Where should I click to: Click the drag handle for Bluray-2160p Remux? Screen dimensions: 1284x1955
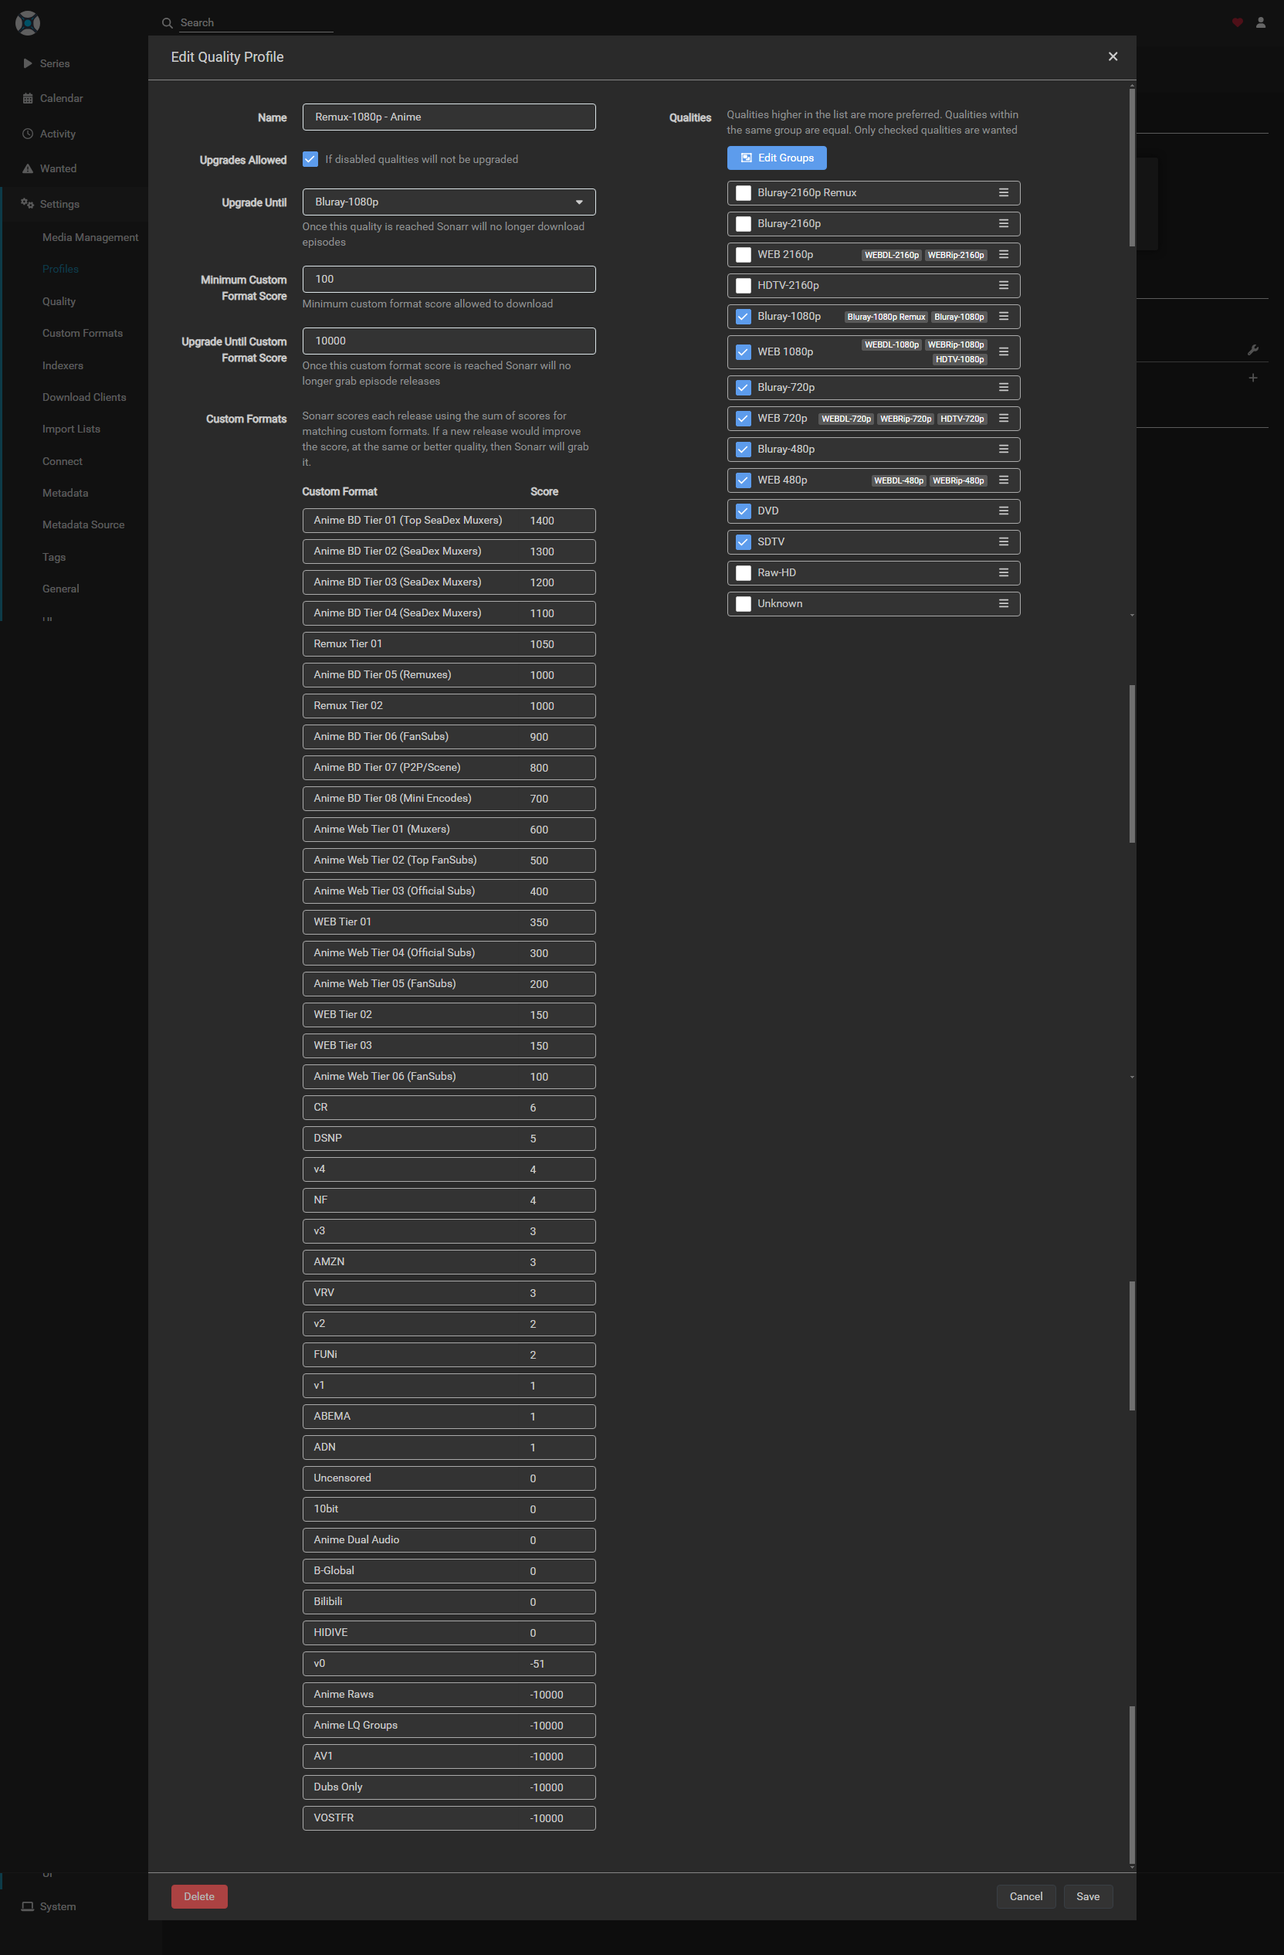pos(1002,193)
